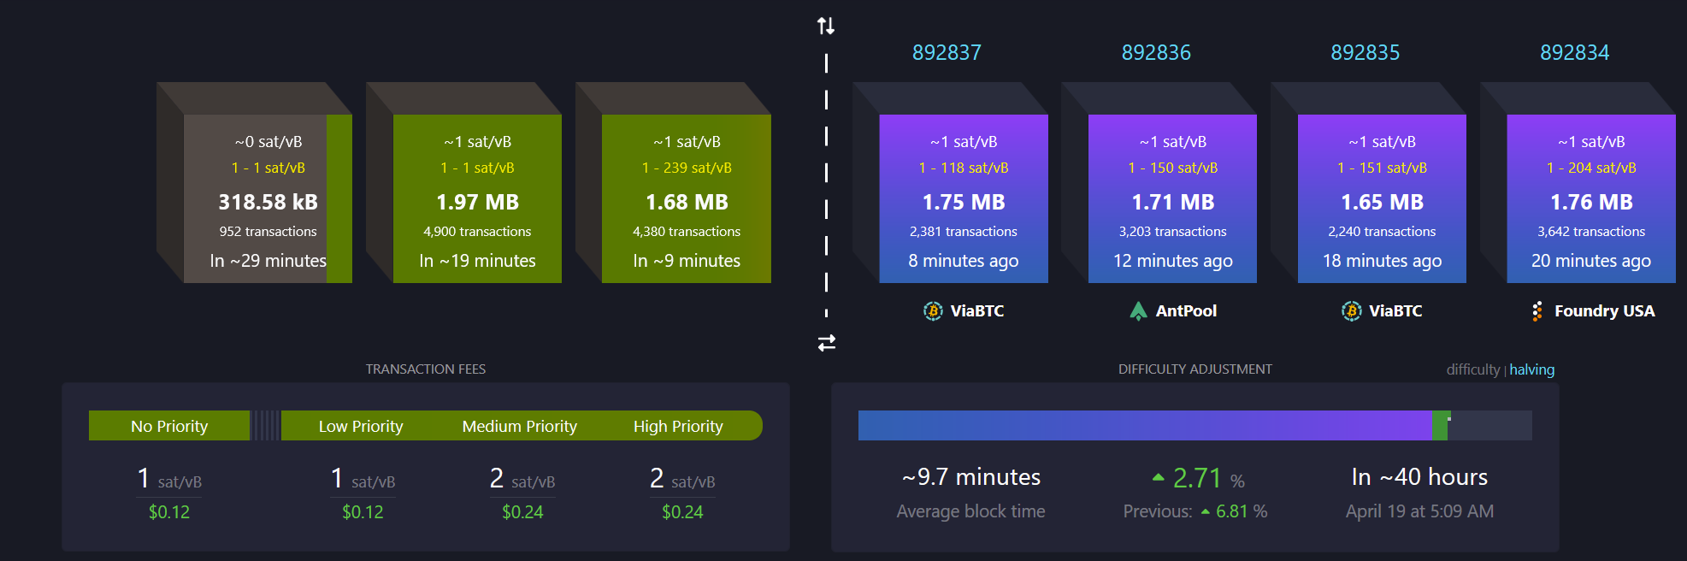Switch to the halving view
Viewport: 1687px width, 561px height.
pos(1531,369)
